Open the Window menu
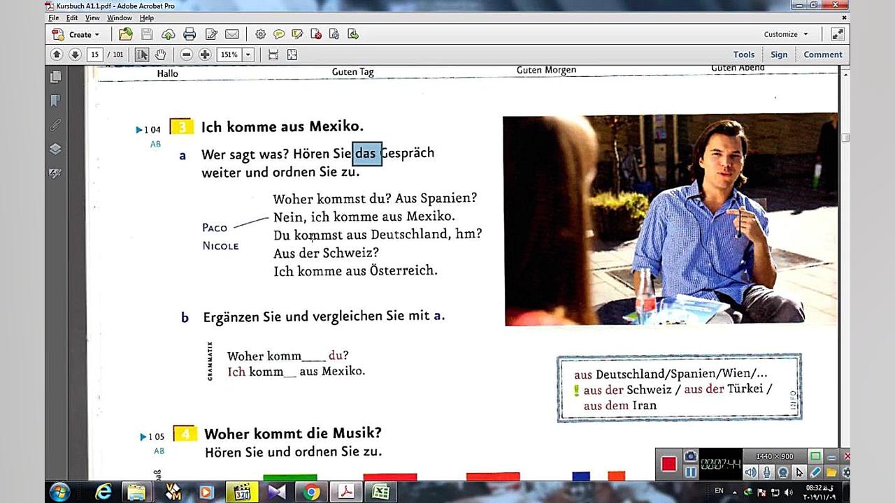 (x=120, y=17)
